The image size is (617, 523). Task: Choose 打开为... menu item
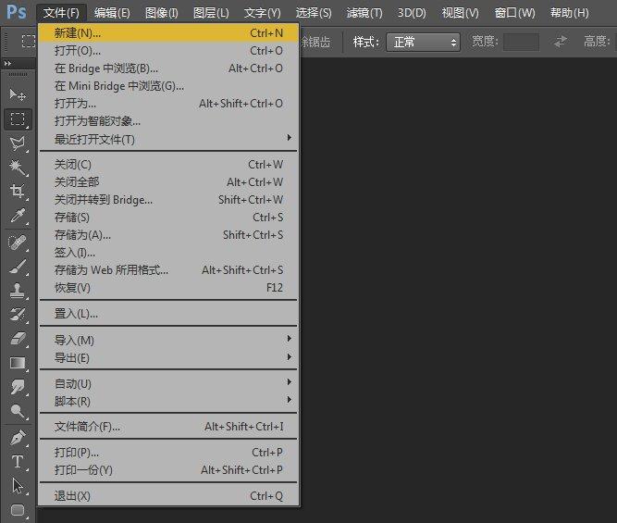[168, 104]
